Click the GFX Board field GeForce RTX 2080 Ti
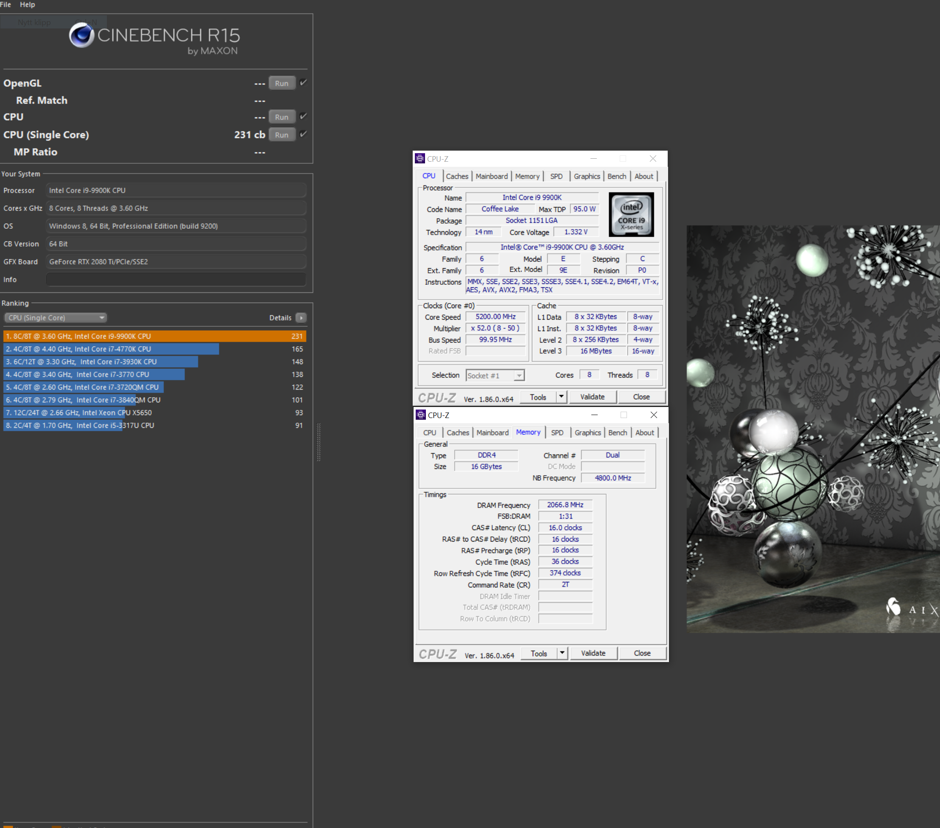Screen dimensions: 940x828 tap(176, 262)
